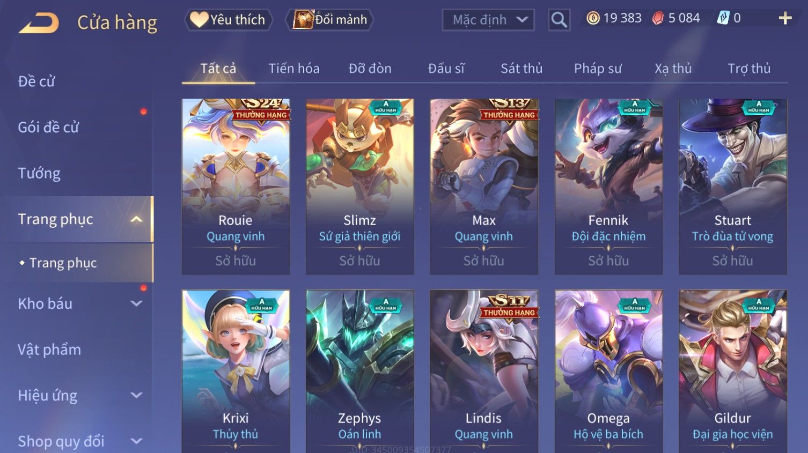Open the Krixi Thủy thủ skin card
Image resolution: width=808 pixels, height=453 pixels.
[236, 371]
